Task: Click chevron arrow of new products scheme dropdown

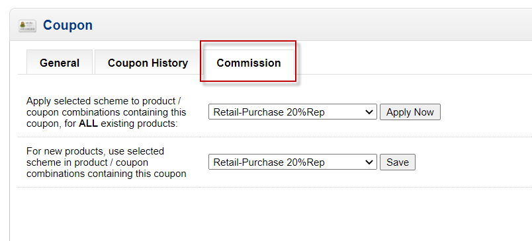Action: point(369,162)
